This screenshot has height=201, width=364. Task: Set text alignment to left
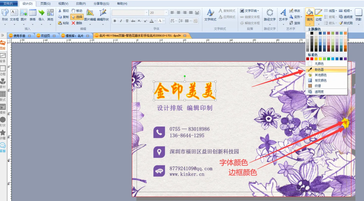pyautogui.click(x=172, y=13)
